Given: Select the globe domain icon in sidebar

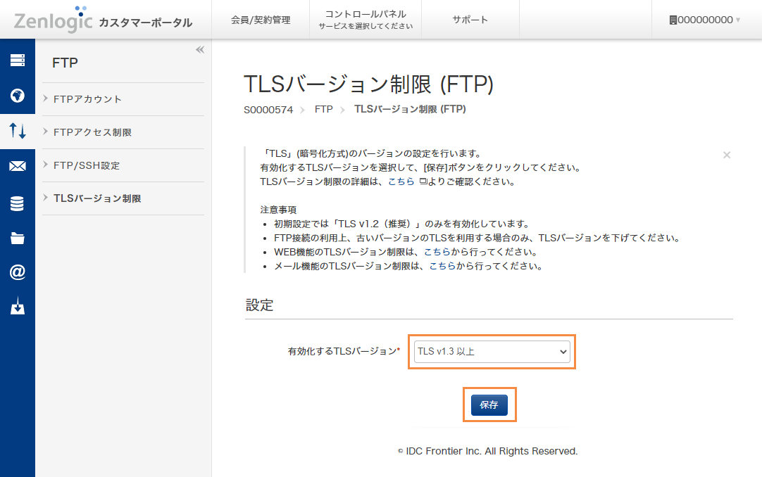Looking at the screenshot, I should coord(17,95).
